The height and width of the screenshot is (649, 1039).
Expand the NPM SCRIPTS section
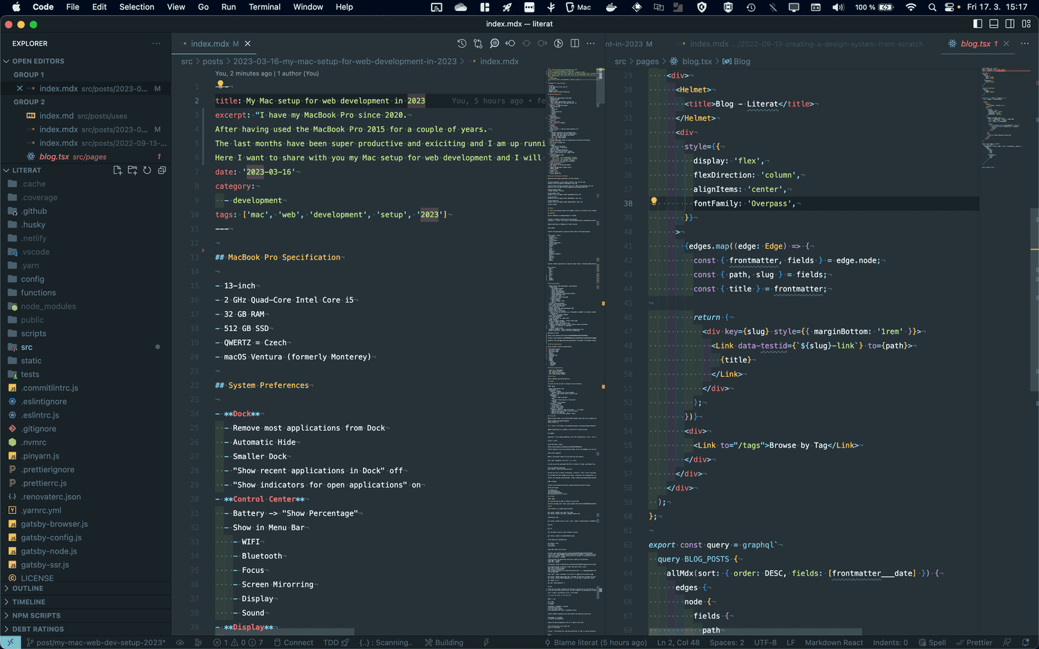pyautogui.click(x=85, y=616)
